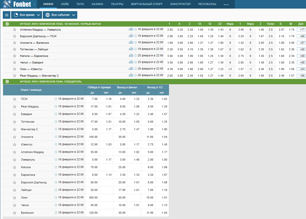This screenshot has height=219, width=306.
Task: Add Наполи — Барселона to favorites
Action: (x=14, y=56)
